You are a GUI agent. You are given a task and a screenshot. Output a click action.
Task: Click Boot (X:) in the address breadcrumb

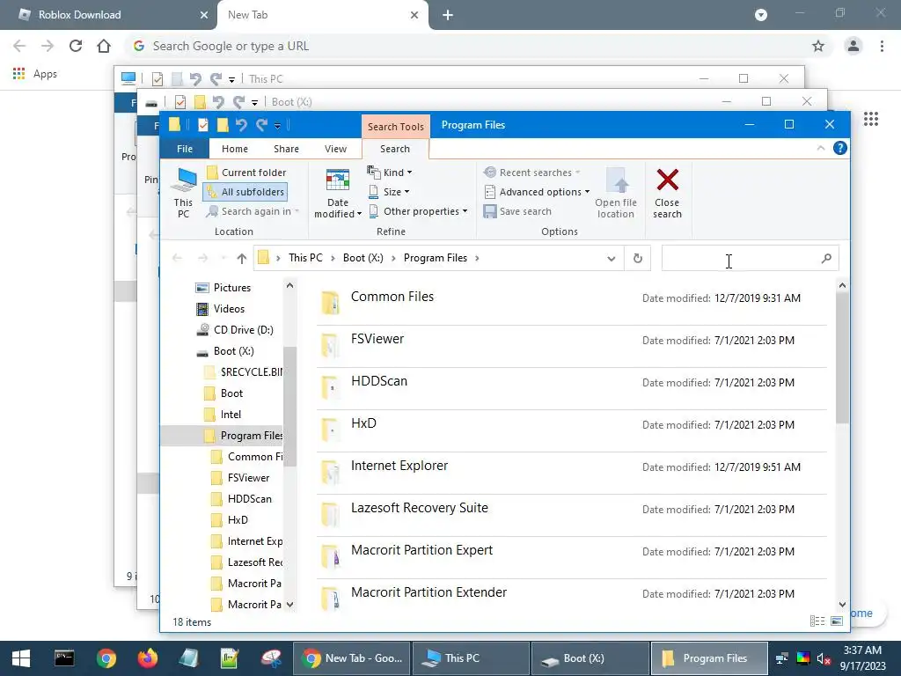[363, 258]
